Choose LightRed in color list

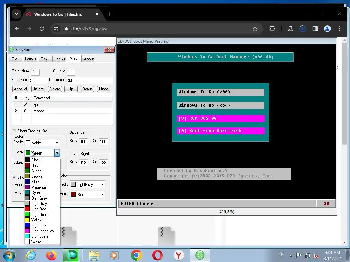42,209
